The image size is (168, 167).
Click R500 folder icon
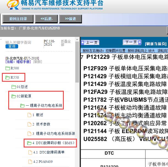7,68
